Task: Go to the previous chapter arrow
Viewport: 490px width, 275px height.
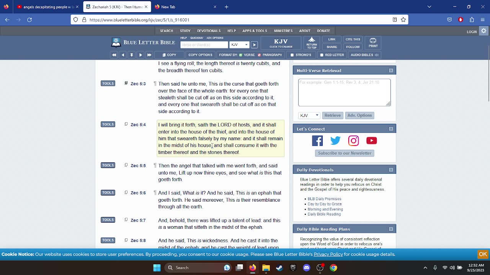Action: coord(122,55)
